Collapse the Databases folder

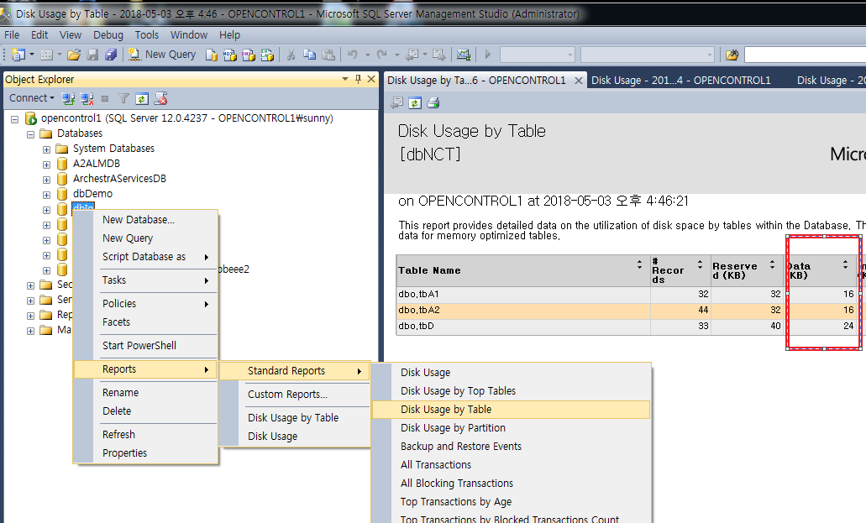pos(31,134)
